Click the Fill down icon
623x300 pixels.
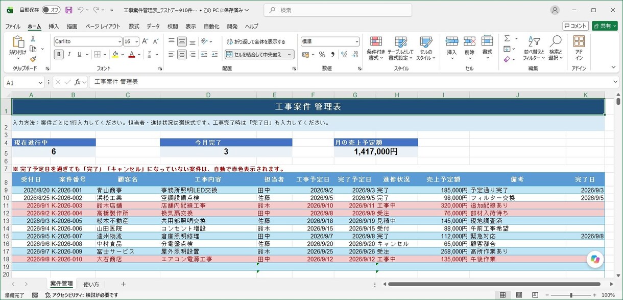click(507, 49)
